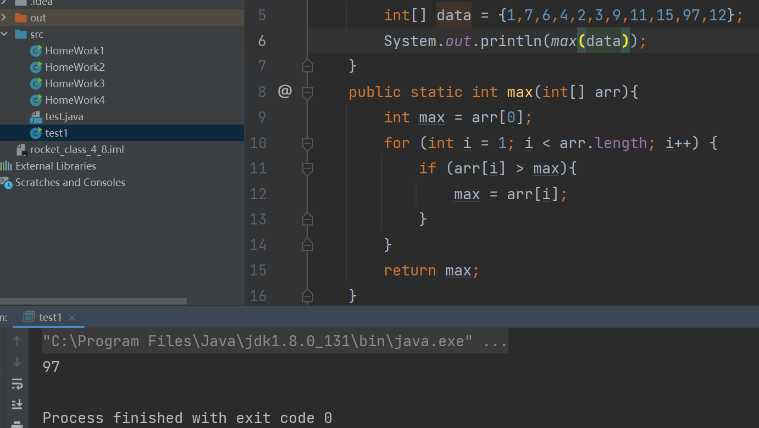Toggle Soft-Wrap in run console
The height and width of the screenshot is (428, 759).
point(17,384)
